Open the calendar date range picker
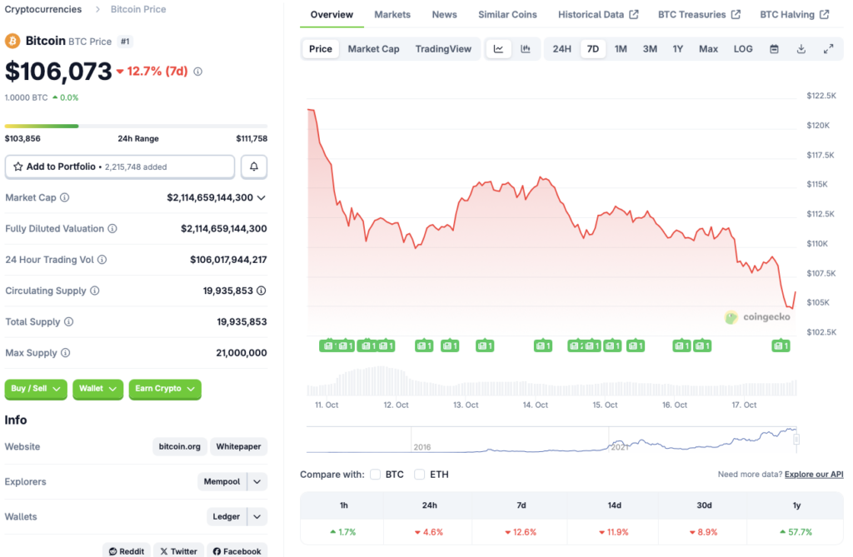 pos(774,49)
